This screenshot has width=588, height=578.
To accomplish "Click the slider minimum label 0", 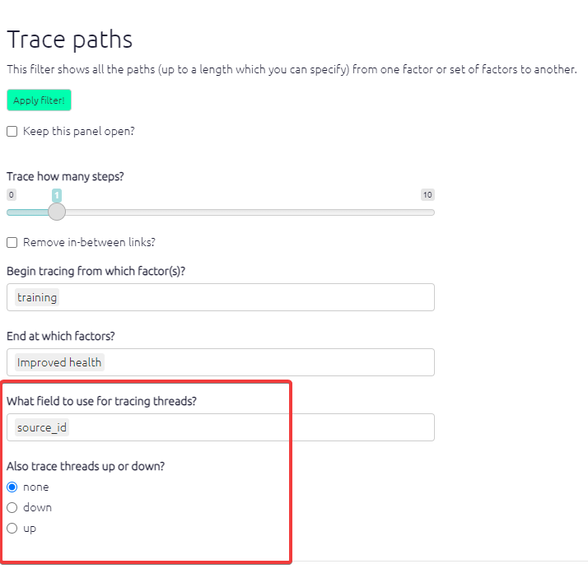I will (12, 195).
